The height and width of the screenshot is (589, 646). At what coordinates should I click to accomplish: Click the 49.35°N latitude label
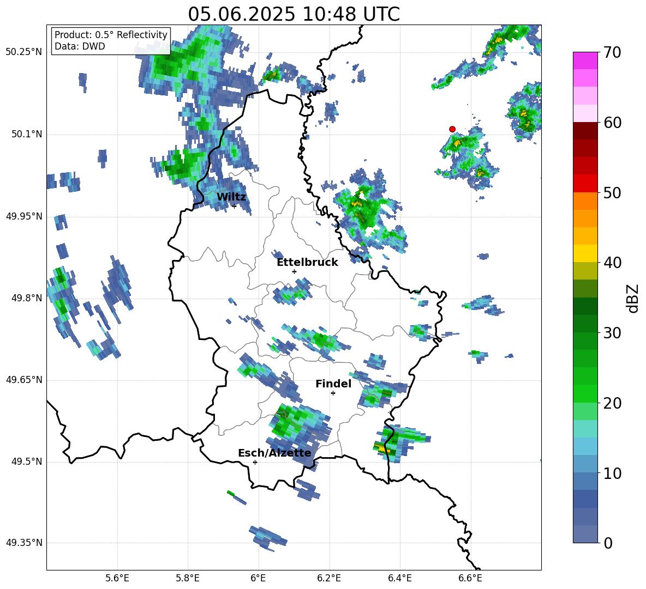click(x=24, y=543)
